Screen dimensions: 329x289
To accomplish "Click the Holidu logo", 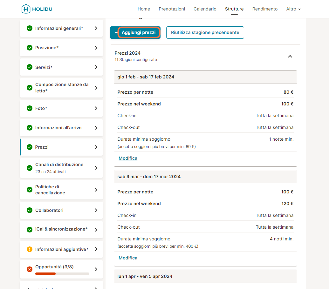I will [x=37, y=9].
